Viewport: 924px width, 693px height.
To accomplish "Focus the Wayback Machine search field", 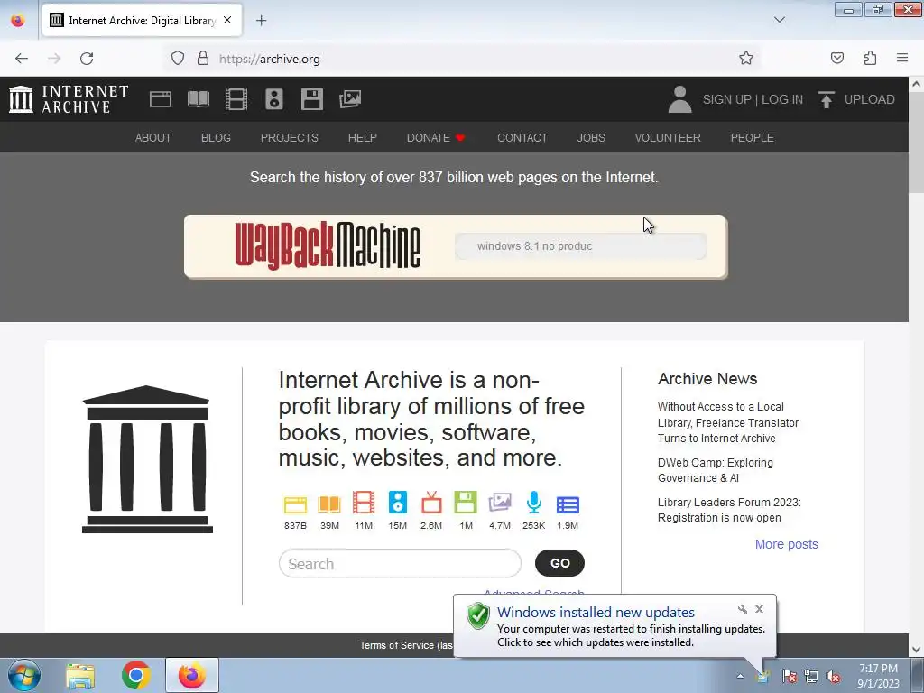I will (x=580, y=246).
